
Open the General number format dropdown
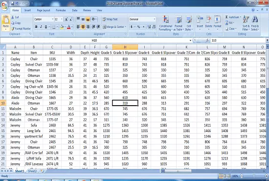pos(155,19)
